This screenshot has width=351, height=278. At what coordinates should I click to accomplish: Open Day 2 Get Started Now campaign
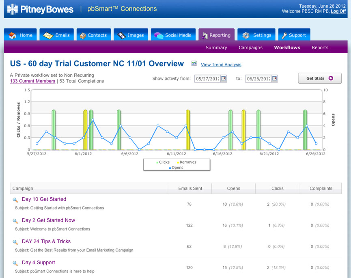48,220
